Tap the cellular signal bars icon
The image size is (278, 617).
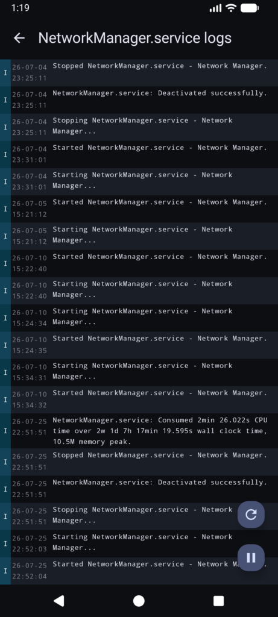click(x=215, y=8)
